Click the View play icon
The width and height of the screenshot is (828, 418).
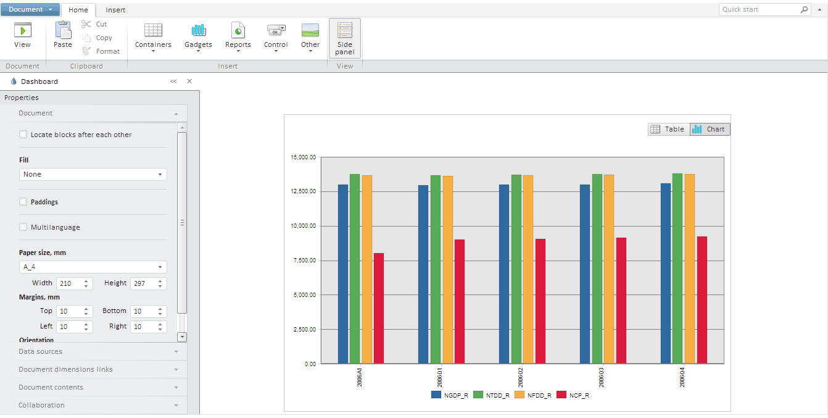(22, 30)
